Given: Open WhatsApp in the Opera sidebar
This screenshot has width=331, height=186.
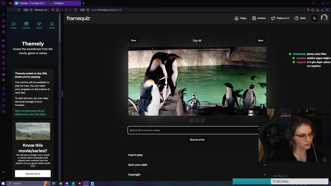Looking at the screenshot, I should tap(3, 57).
